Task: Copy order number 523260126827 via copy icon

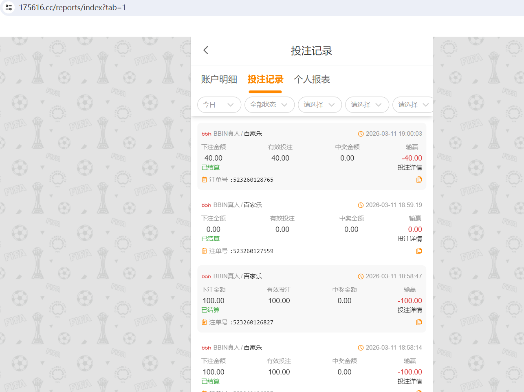Action: [x=419, y=322]
